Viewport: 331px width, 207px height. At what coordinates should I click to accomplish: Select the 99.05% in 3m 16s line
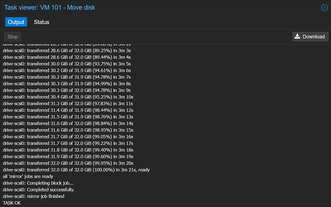coord(68,137)
